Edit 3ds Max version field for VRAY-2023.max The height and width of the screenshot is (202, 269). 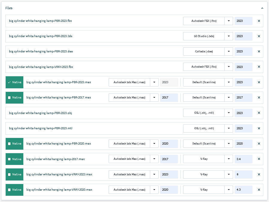click(x=169, y=174)
